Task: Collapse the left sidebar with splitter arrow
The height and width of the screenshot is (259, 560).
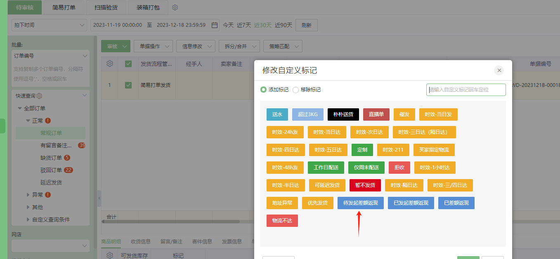Action: pos(99,198)
